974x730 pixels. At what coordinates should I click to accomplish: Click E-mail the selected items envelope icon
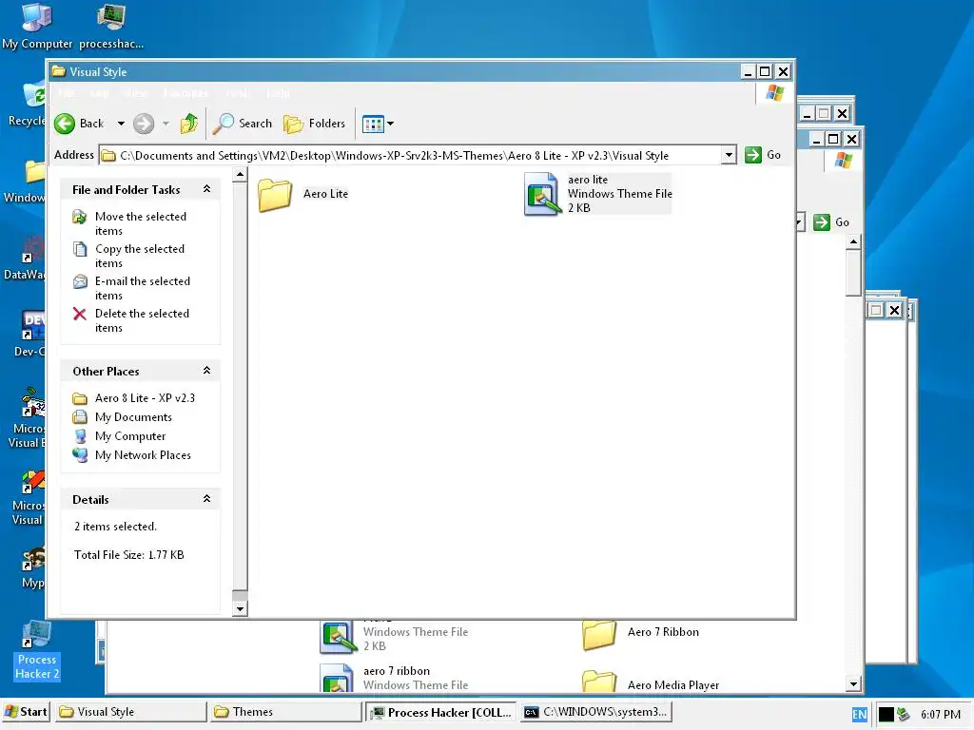80,281
